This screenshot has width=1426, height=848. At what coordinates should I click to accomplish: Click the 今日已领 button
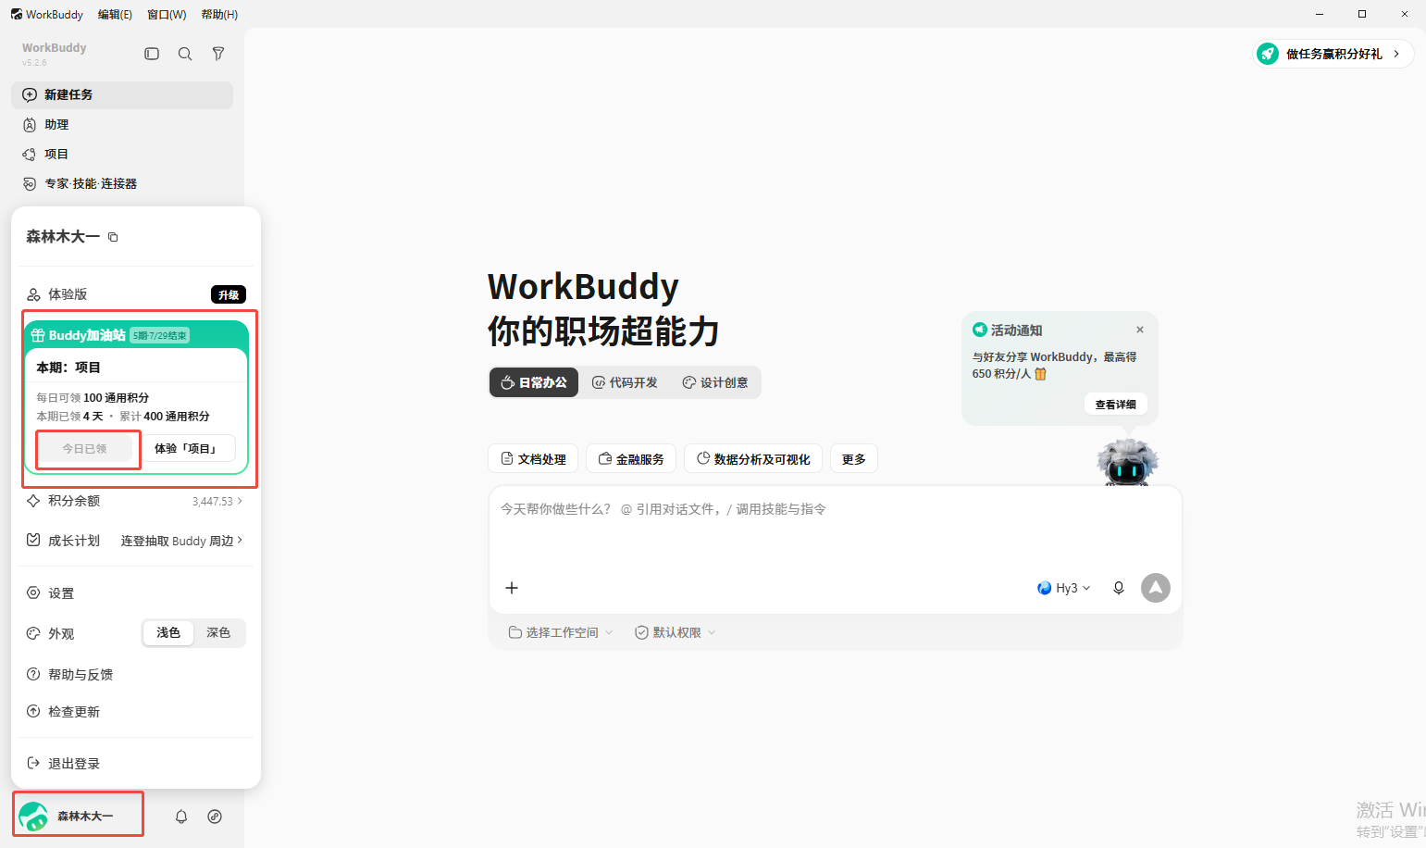[x=84, y=448]
